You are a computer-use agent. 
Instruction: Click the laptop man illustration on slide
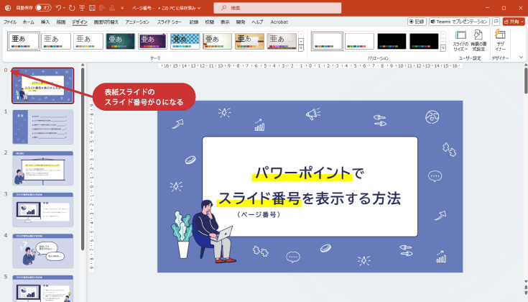(214, 232)
